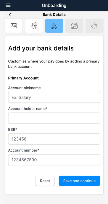Click the Account number* label
The width and height of the screenshot is (108, 204).
(x=24, y=150)
